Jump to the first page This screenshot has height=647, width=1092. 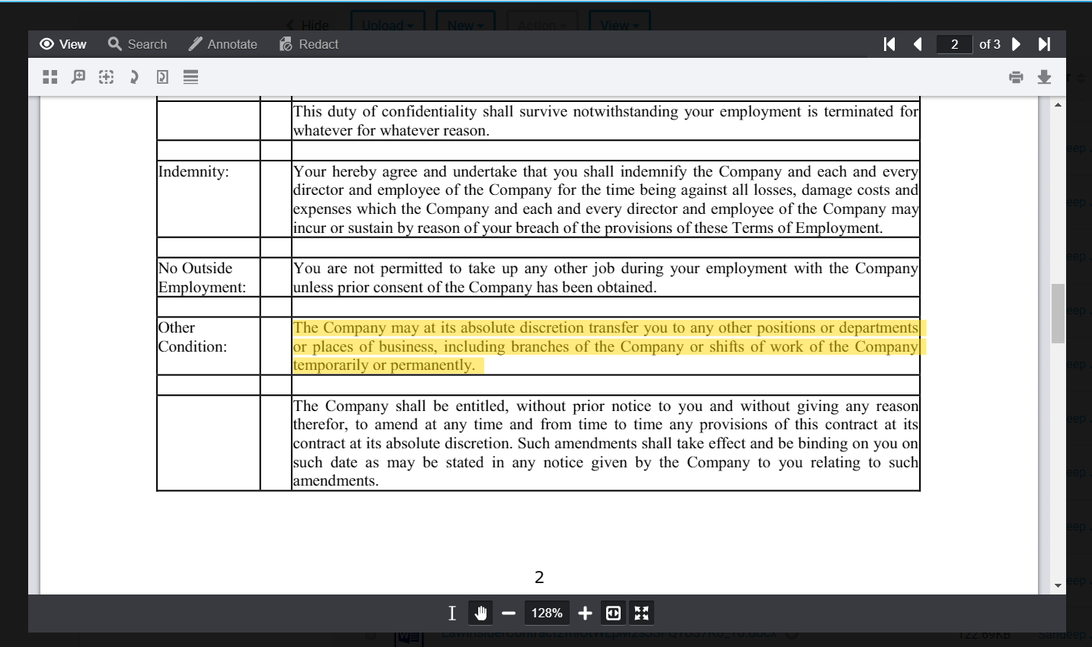889,44
